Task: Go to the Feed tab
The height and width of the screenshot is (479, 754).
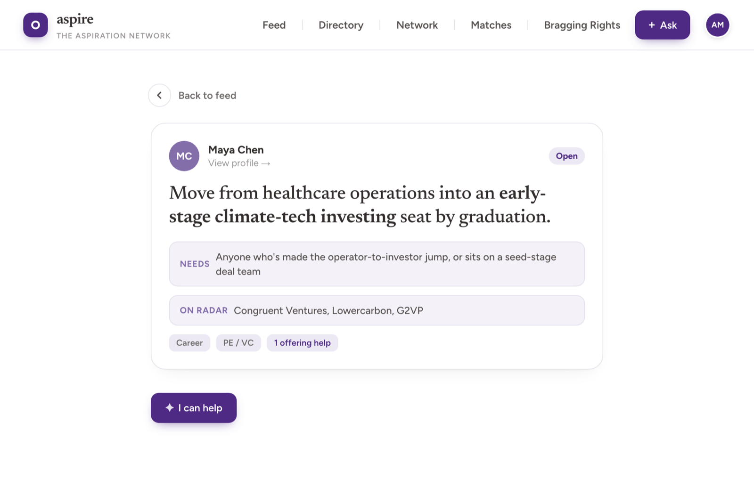Action: coord(274,25)
